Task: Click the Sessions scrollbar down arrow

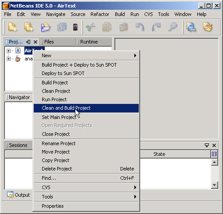Action: click(214, 185)
